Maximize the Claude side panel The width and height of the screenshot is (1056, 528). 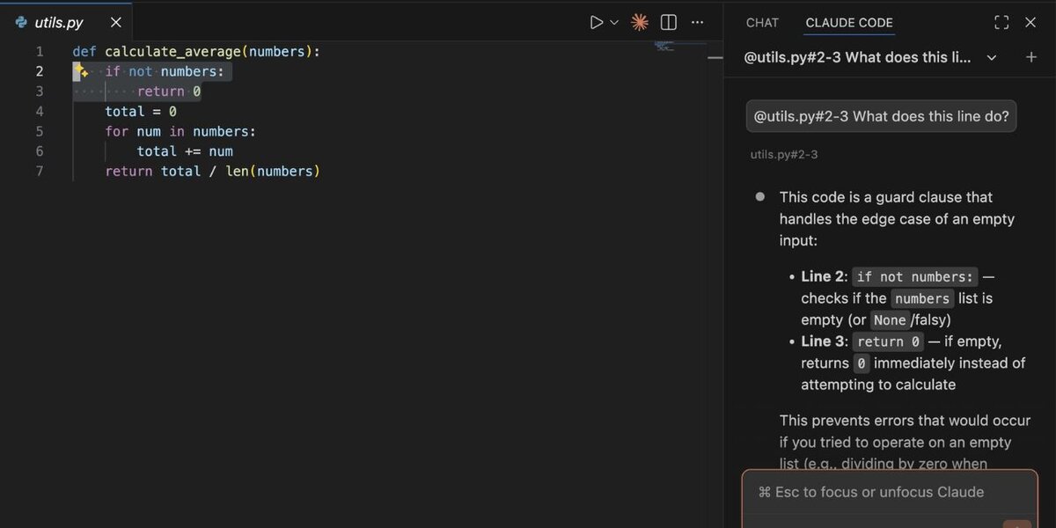pyautogui.click(x=1001, y=23)
